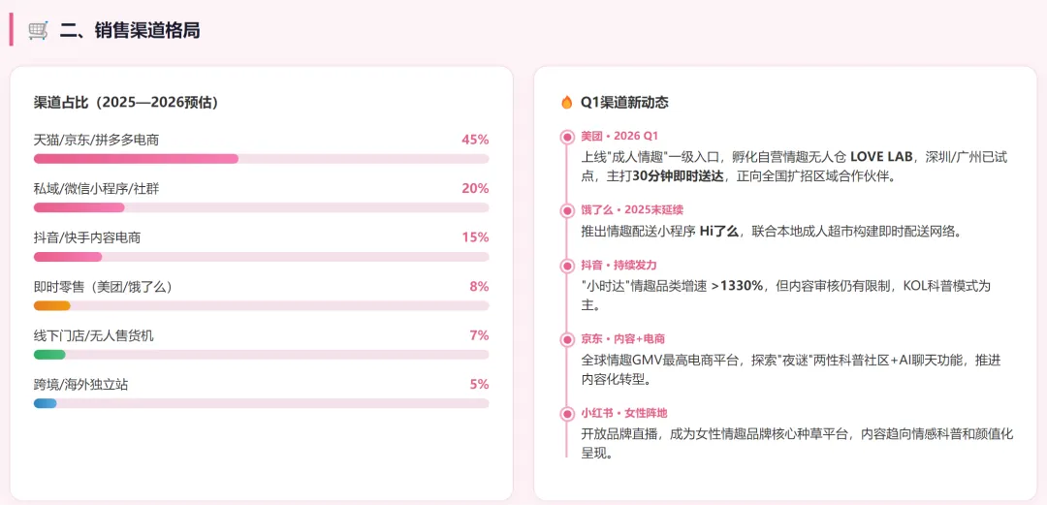The width and height of the screenshot is (1047, 505).
Task: Click the Q1渠道新动态 panel title
Action: coord(624,102)
